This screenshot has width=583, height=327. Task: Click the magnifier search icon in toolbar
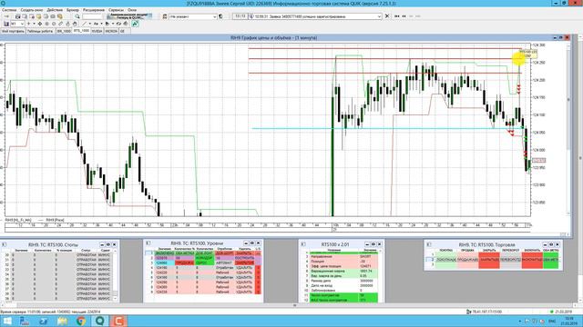click(77, 16)
